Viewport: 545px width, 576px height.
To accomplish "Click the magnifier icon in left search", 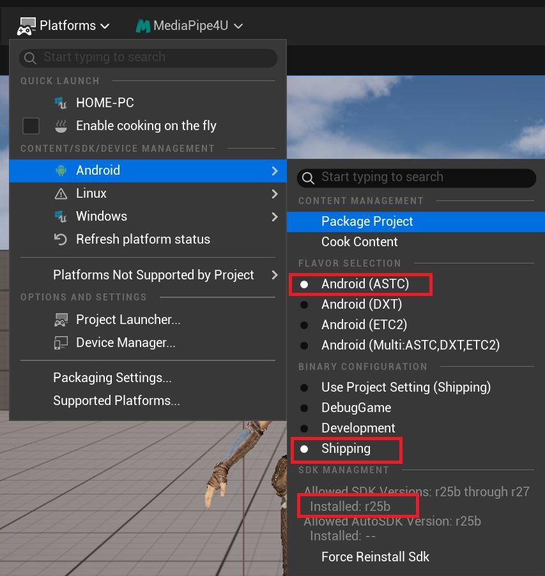I will 30,58.
